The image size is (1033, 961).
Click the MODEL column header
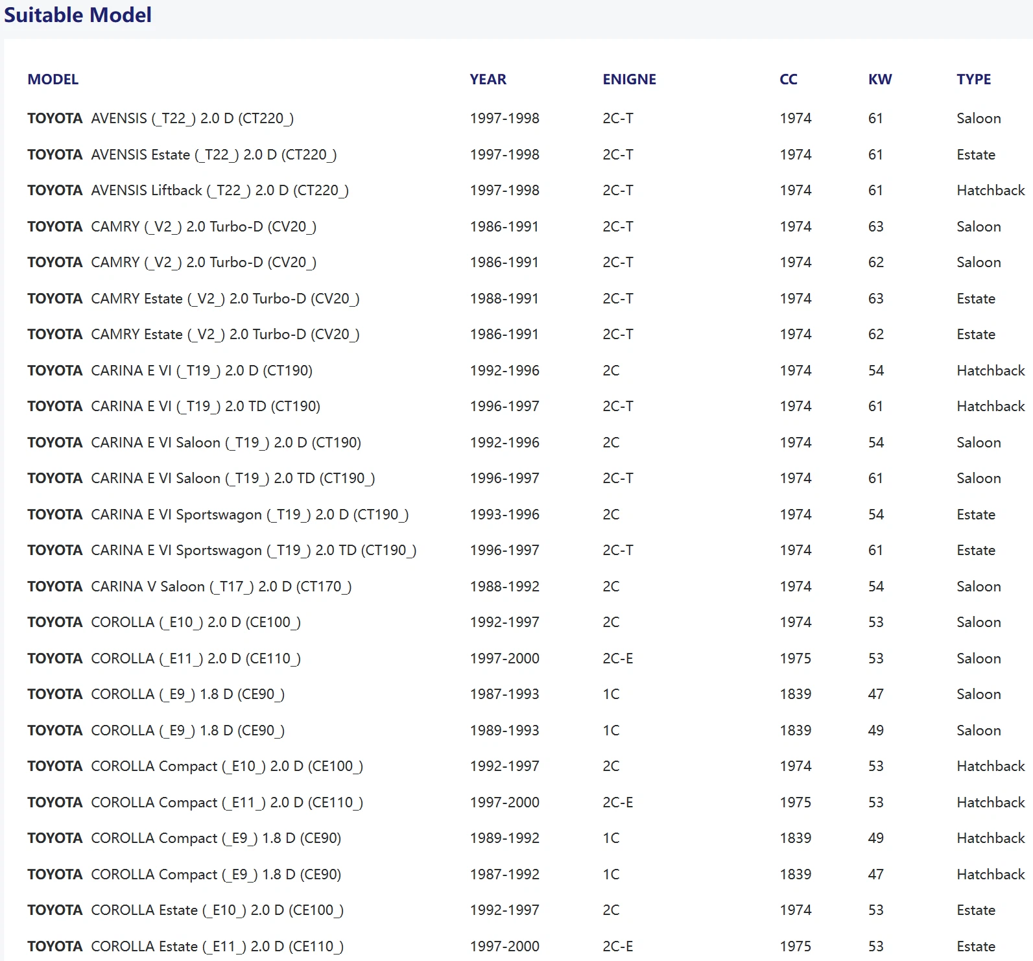pyautogui.click(x=53, y=79)
